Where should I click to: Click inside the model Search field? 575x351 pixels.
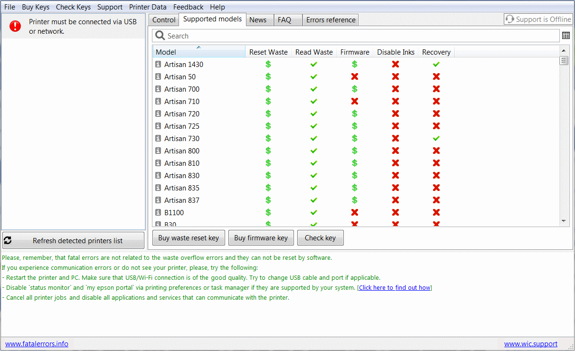click(356, 36)
